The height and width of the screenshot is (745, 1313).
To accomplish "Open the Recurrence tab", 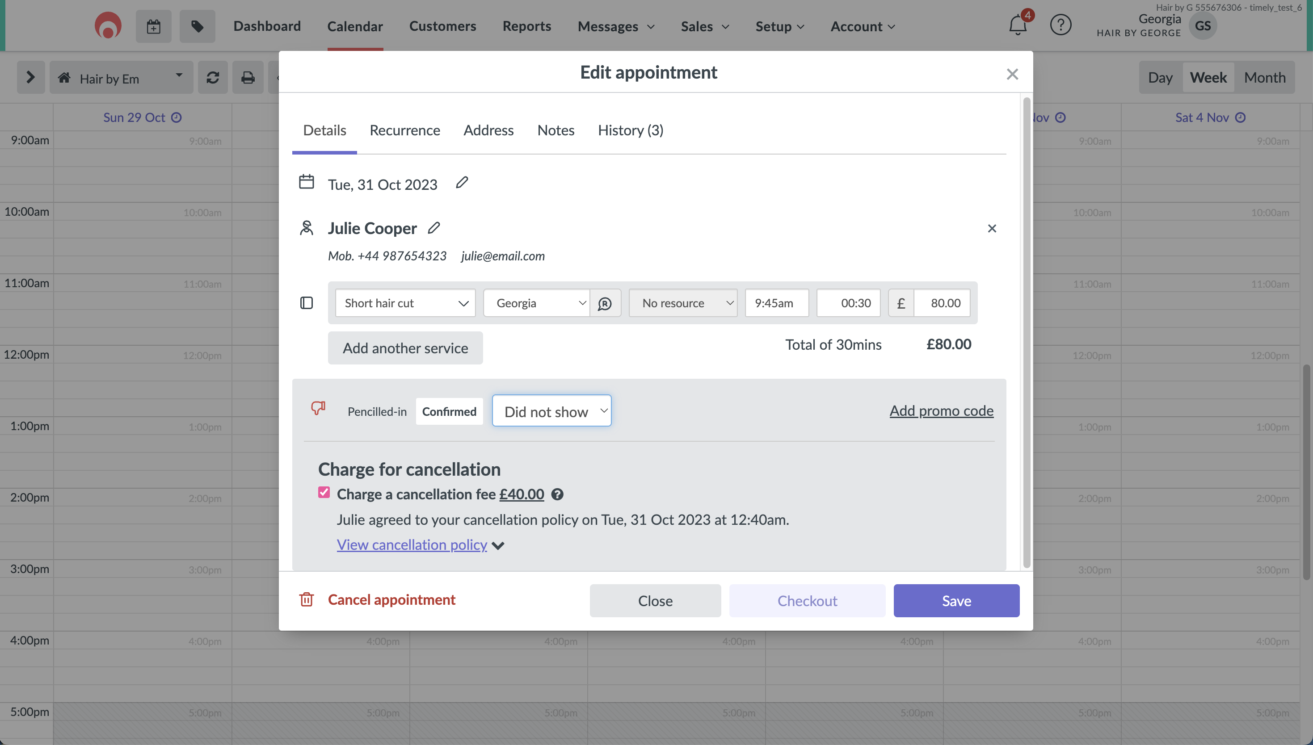I will 404,130.
